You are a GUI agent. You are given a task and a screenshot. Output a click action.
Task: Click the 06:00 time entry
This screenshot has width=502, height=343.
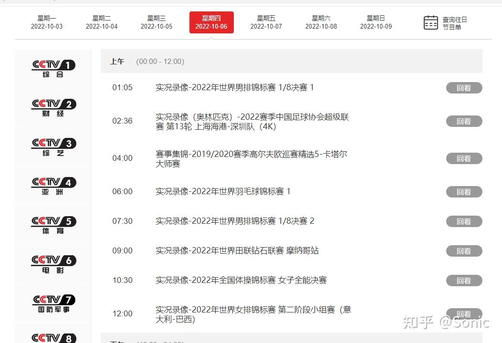click(122, 191)
